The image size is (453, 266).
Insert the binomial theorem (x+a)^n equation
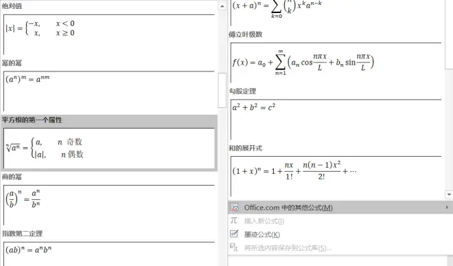(x=336, y=12)
